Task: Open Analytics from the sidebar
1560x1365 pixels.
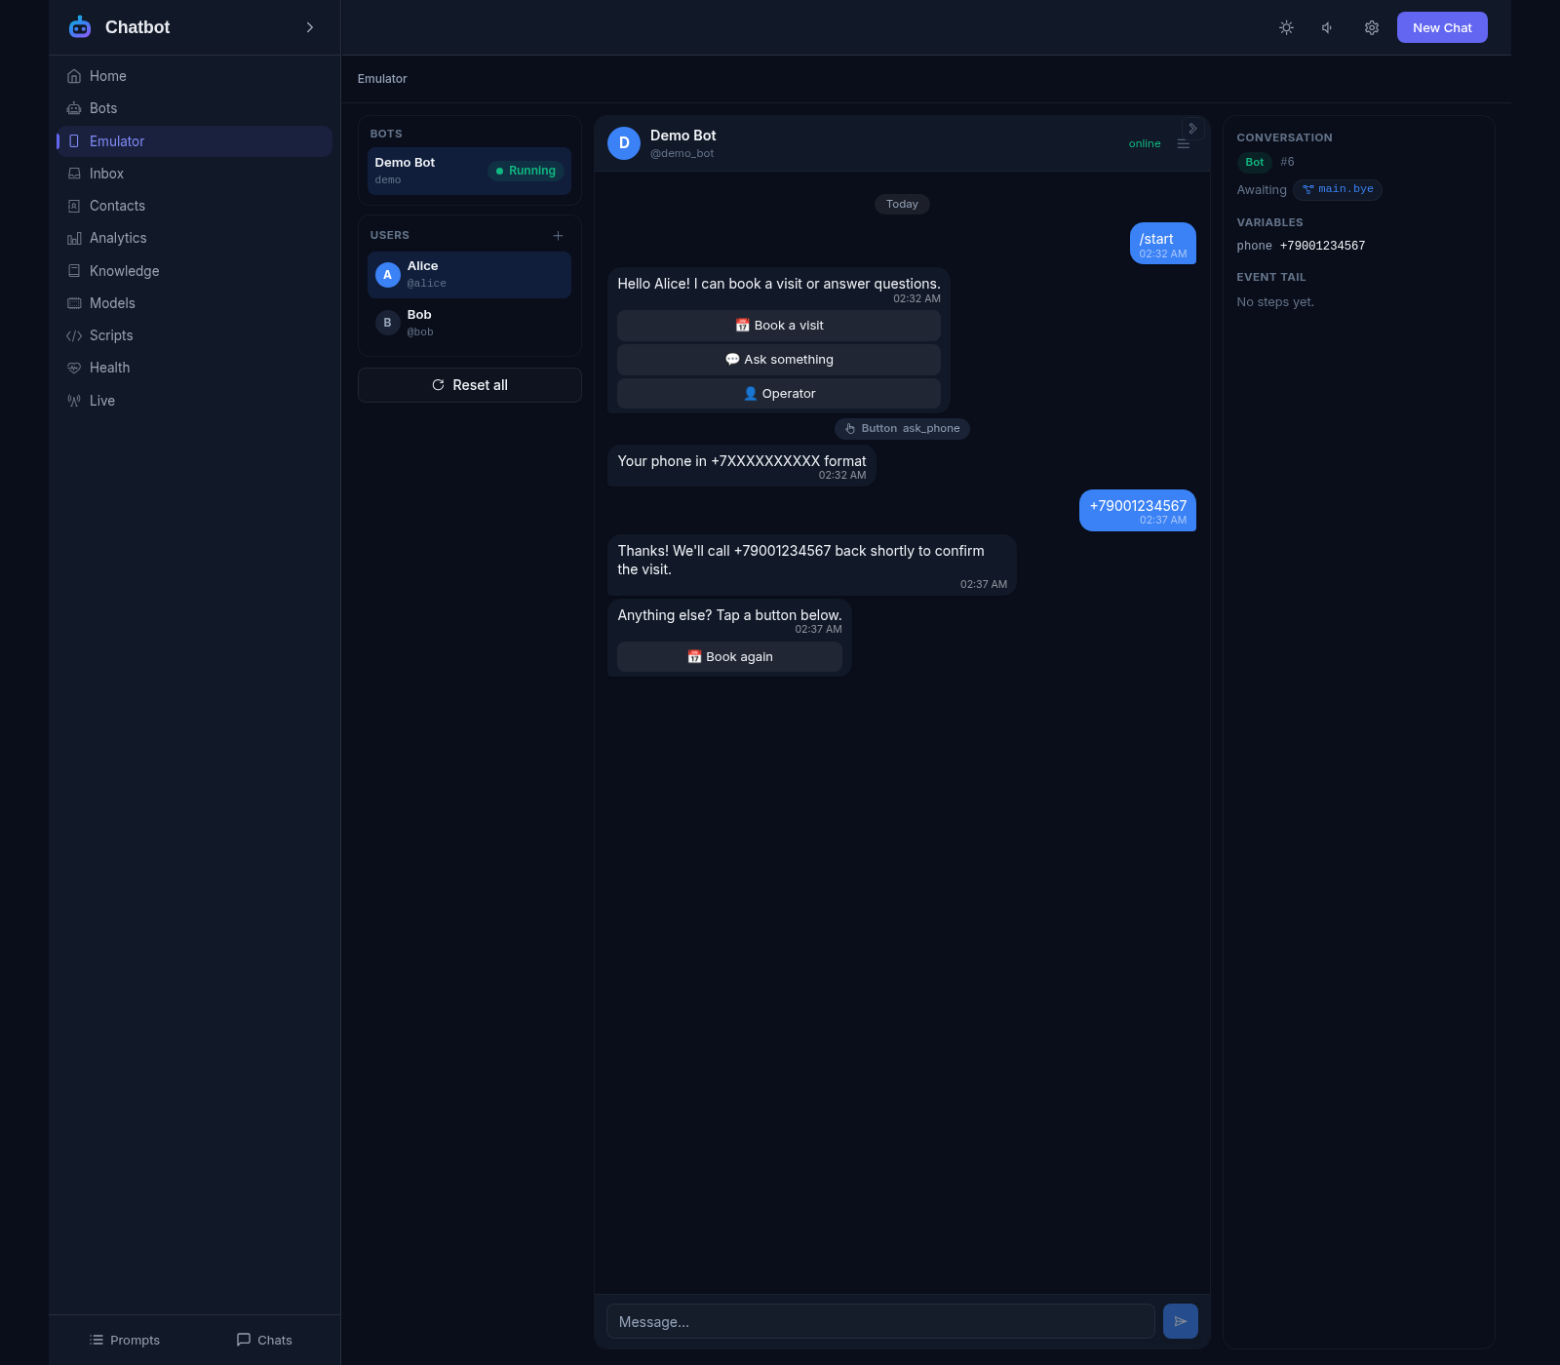Action: pos(195,238)
